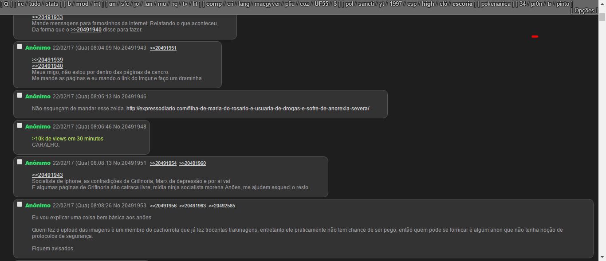606x261 pixels.
Task: Toggle checkbox for post No.20491953
Action: (20, 204)
